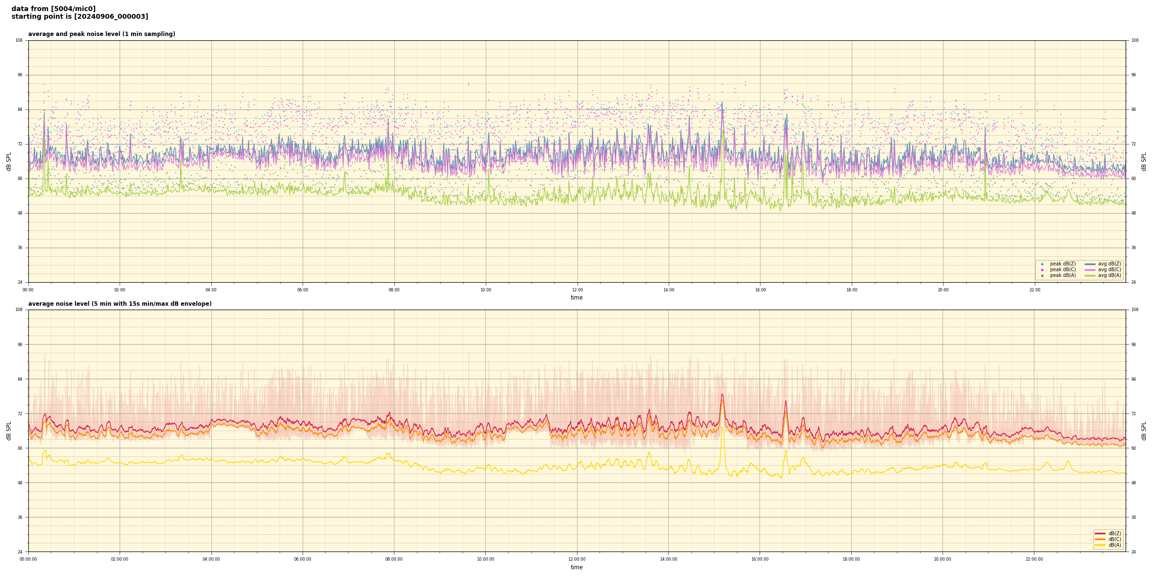Click the orange dB(C) swatch in bottom legend
Screen dimensions: 1153x576
1100,539
